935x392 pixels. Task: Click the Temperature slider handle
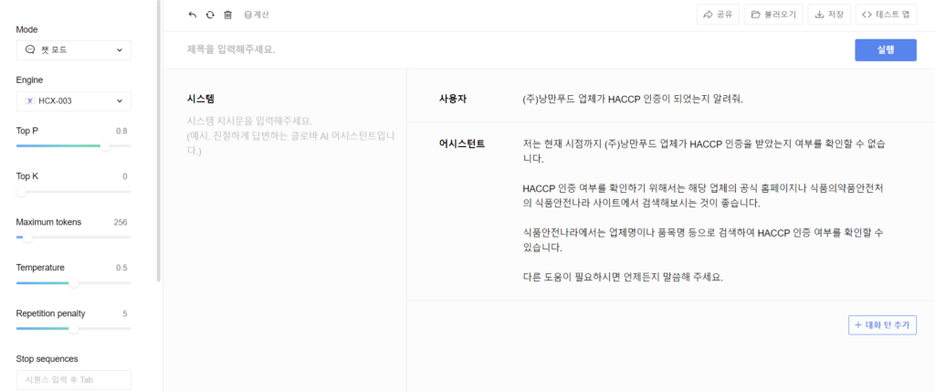point(74,282)
